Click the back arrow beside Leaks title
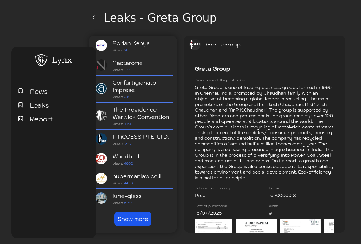The height and width of the screenshot is (244, 361). (94, 17)
